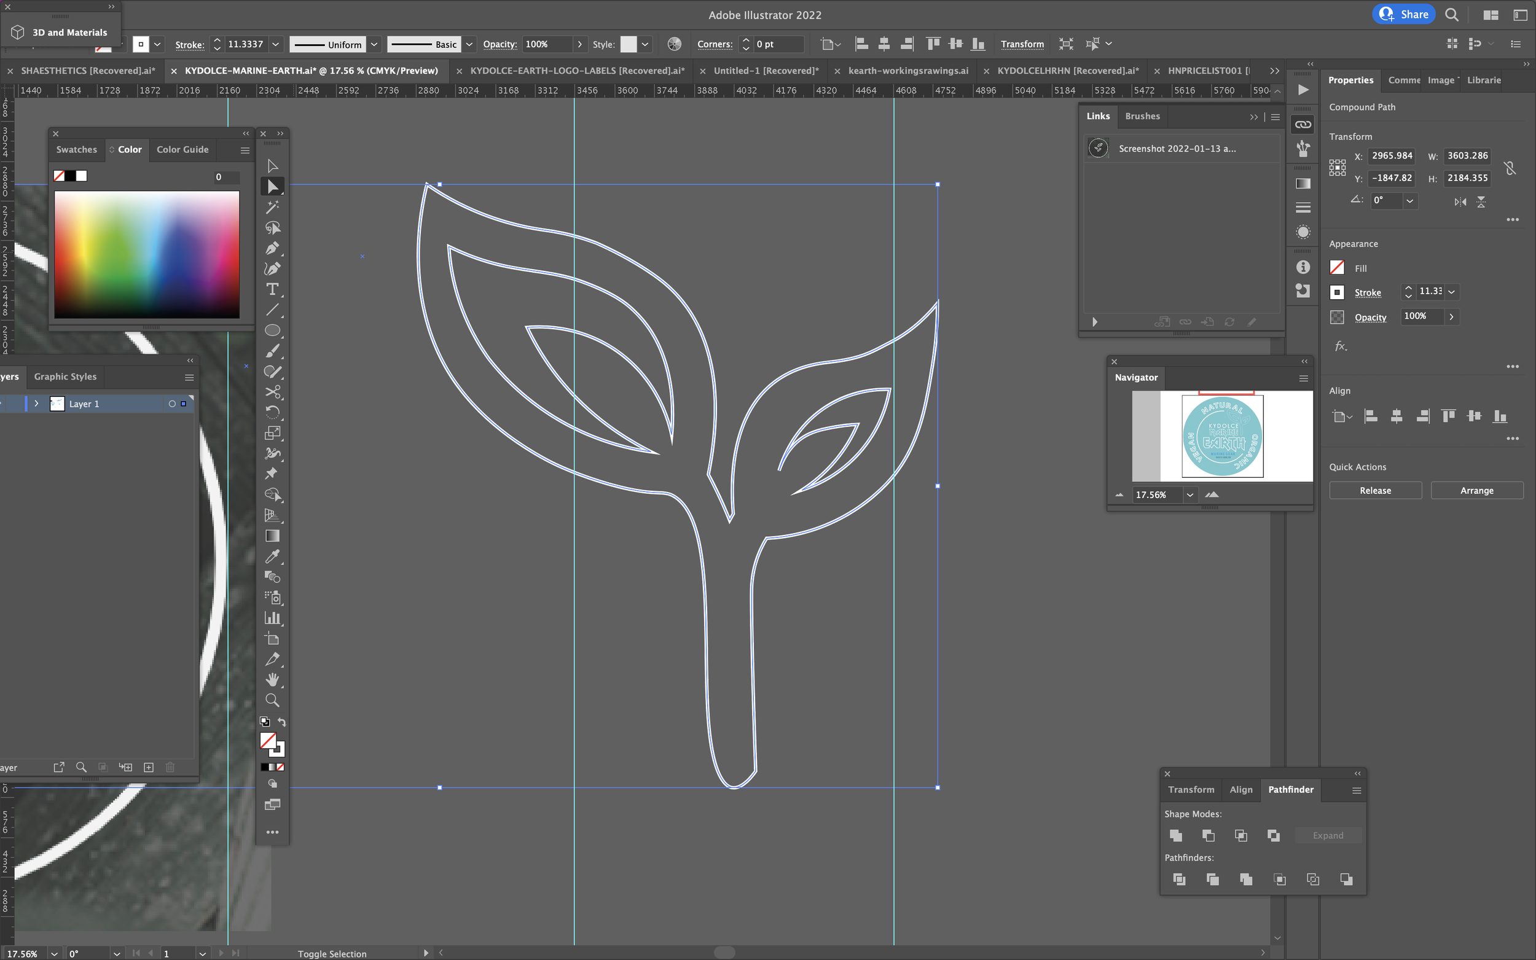Open the Transform link in control bar

(1022, 44)
